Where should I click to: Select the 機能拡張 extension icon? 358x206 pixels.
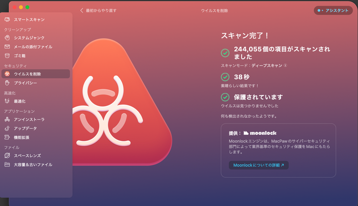click(7, 137)
